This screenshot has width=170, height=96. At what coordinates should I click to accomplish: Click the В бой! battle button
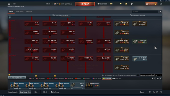85,4
